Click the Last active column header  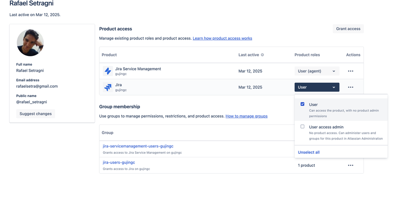point(249,55)
